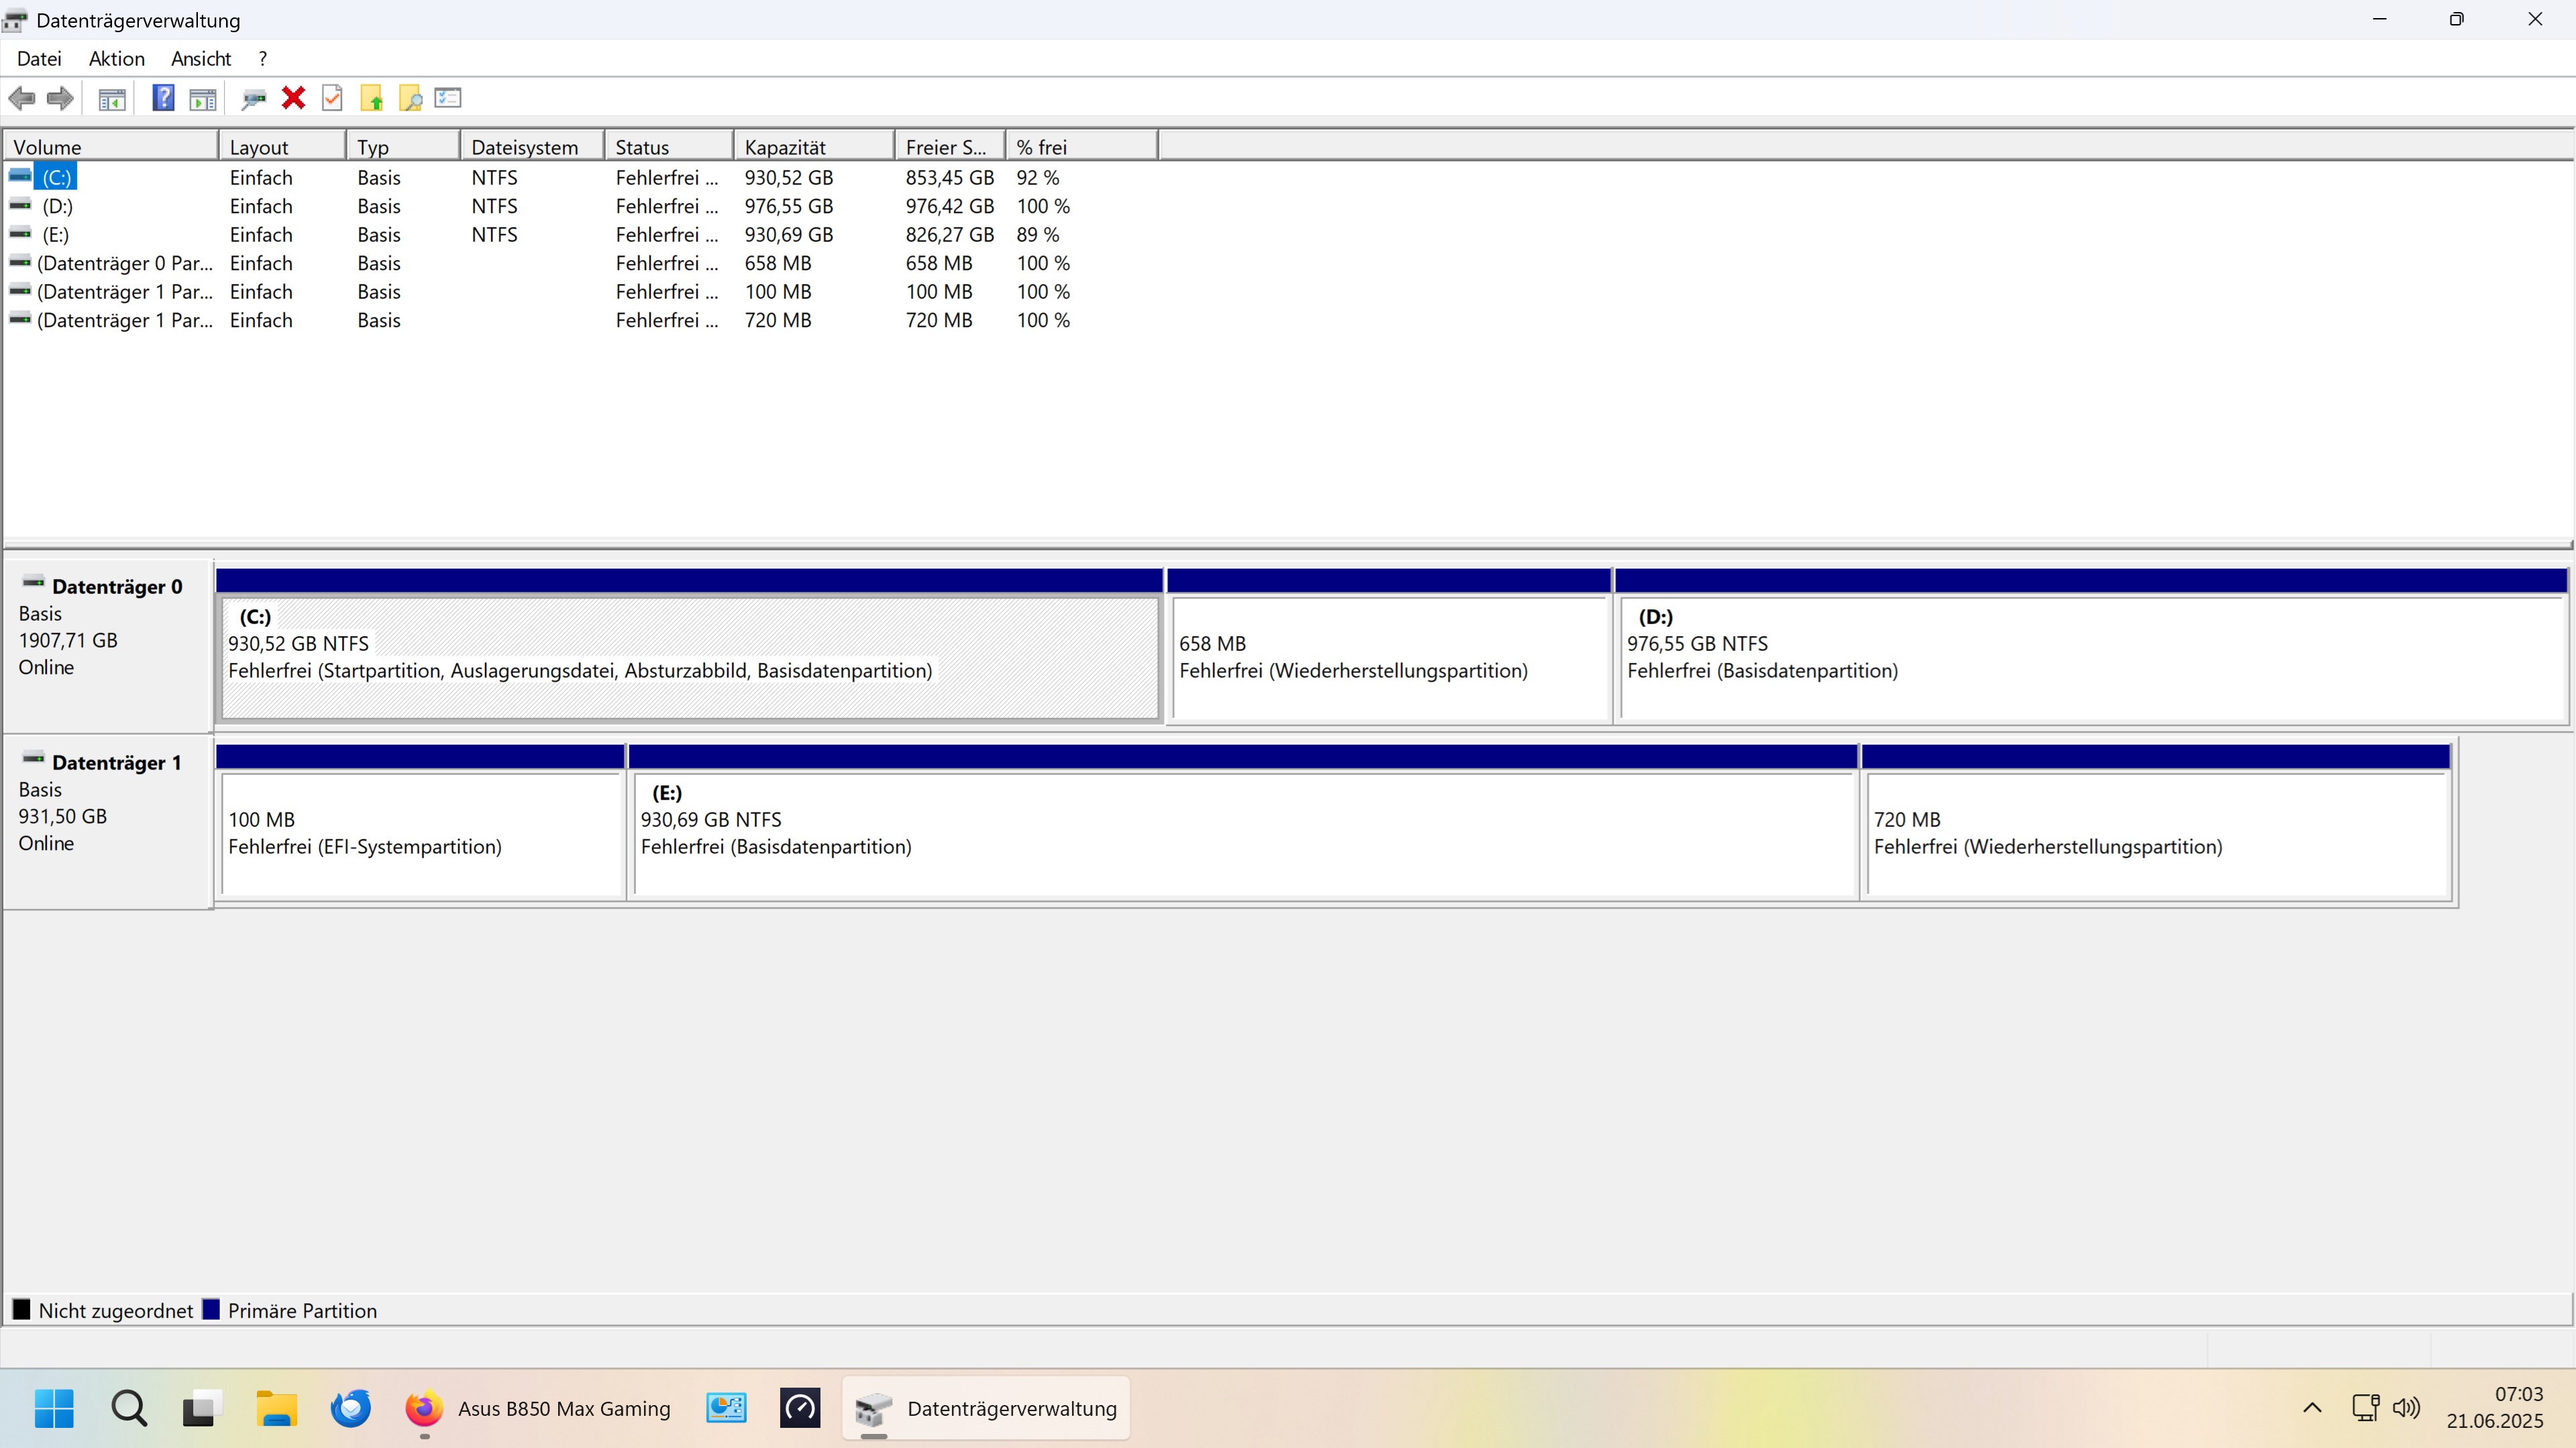Image resolution: width=2576 pixels, height=1448 pixels.
Task: Click the properties checkmark document icon
Action: coord(332,98)
